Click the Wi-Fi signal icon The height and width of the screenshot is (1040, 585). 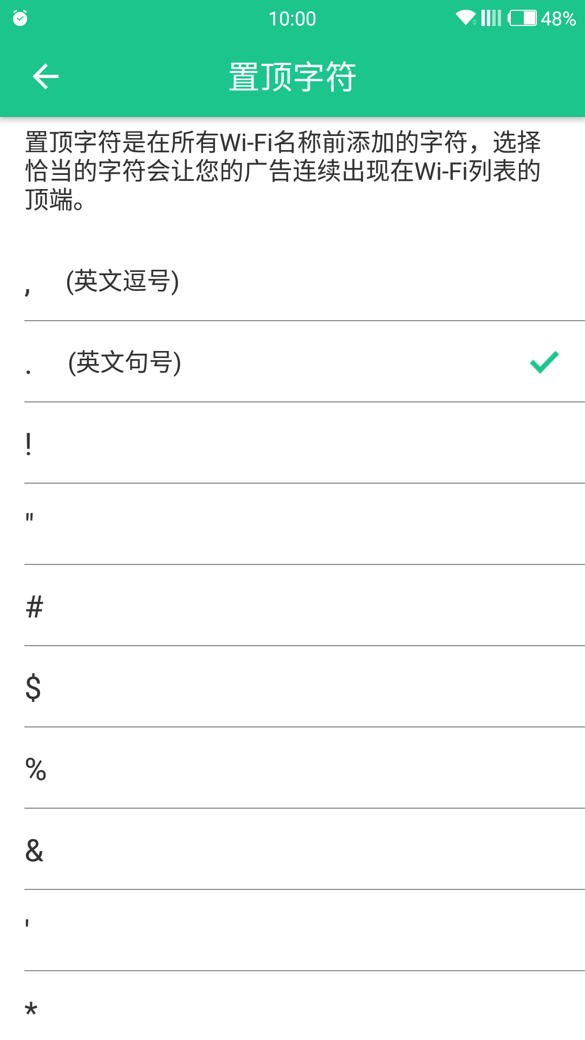click(467, 18)
